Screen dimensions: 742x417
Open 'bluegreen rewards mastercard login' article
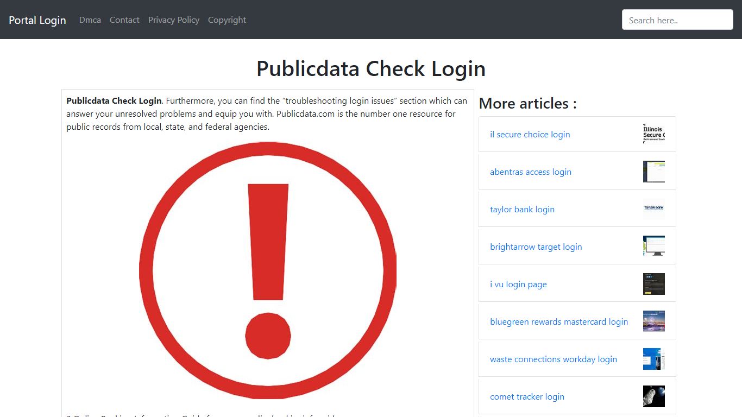(559, 322)
